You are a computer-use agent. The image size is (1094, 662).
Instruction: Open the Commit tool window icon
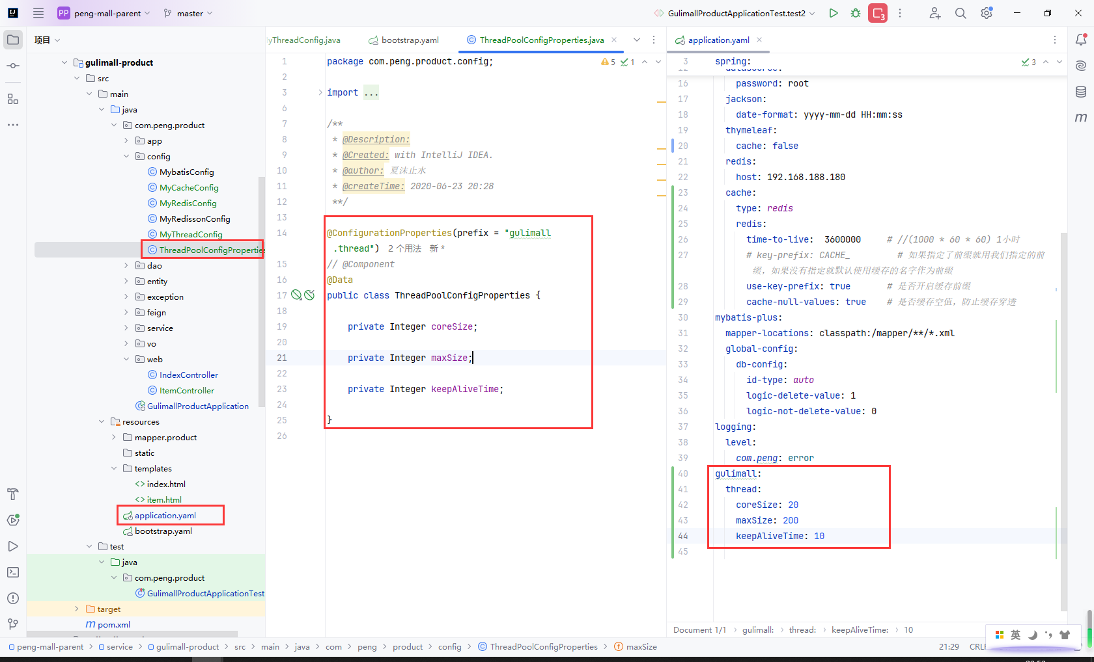pos(13,66)
